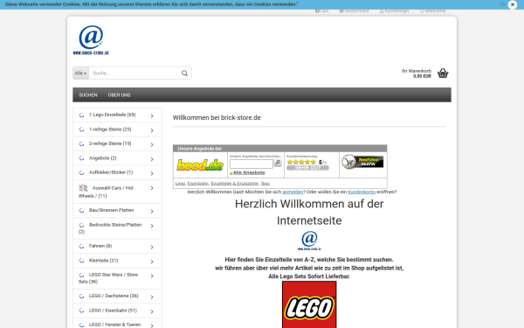
Task: Open the Lego link in hood widget
Action: pos(180,184)
